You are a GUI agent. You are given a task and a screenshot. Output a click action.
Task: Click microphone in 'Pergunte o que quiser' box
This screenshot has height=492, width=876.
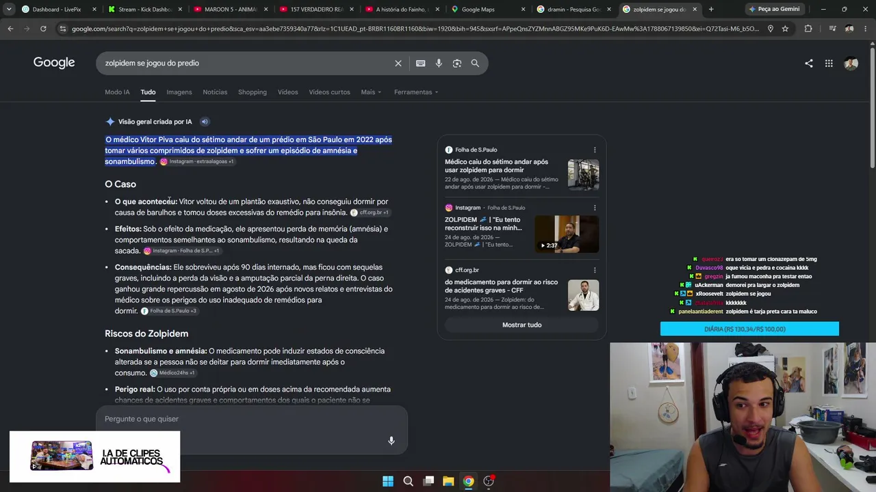pos(391,441)
